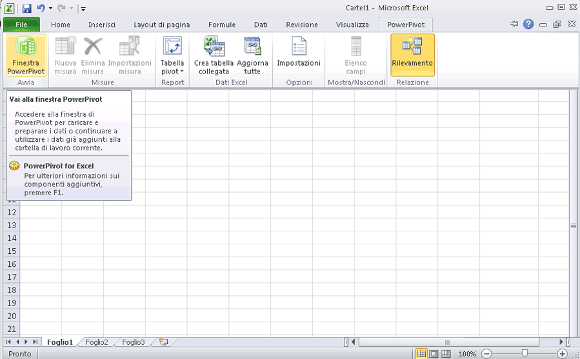Image resolution: width=580 pixels, height=359 pixels.
Task: Switch to Normal view in the status bar
Action: tap(421, 354)
